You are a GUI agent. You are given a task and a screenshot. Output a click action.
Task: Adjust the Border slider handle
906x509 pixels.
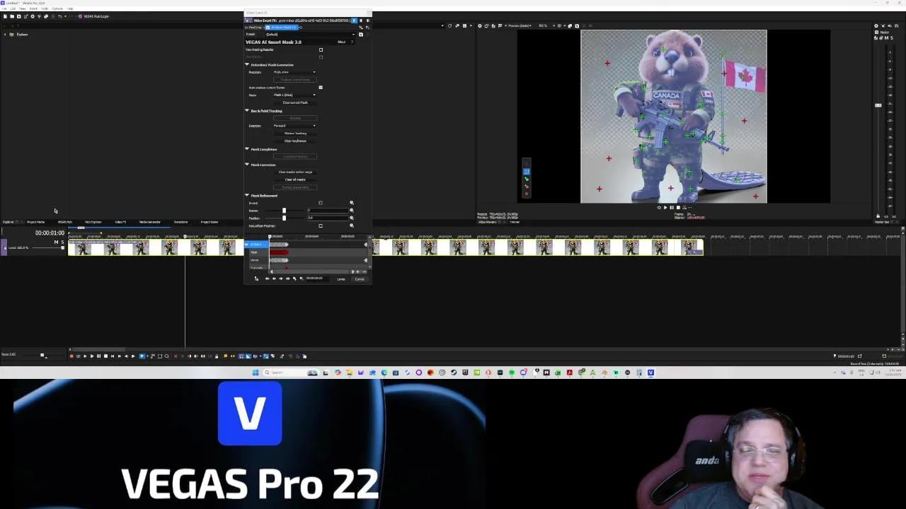click(284, 211)
